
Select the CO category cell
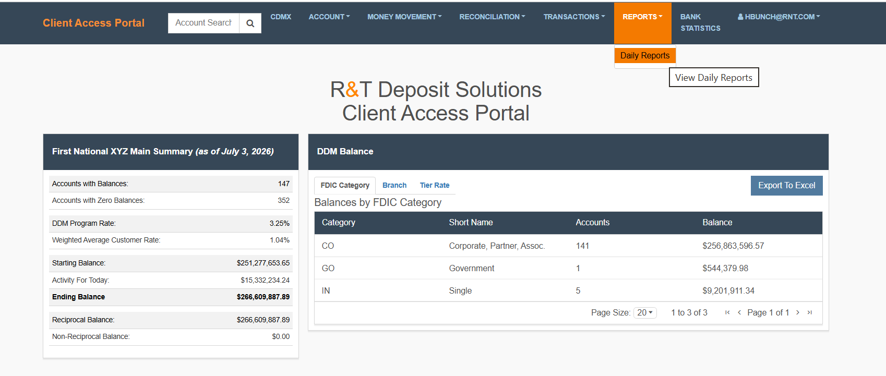point(328,246)
